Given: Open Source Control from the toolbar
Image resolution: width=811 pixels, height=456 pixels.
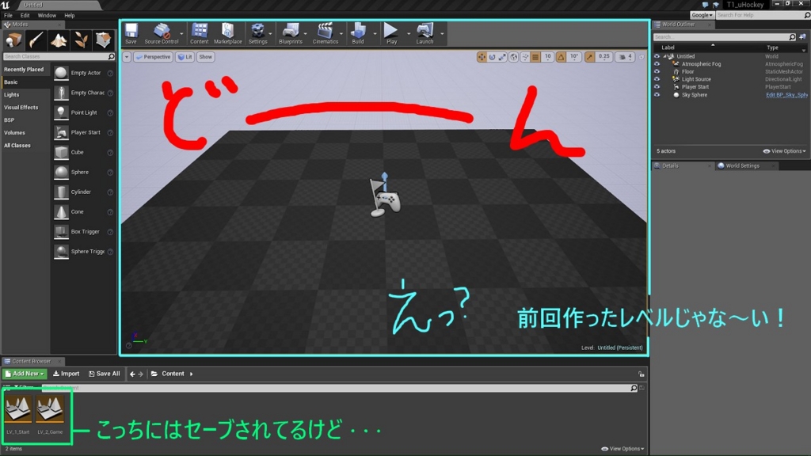Looking at the screenshot, I should [162, 33].
